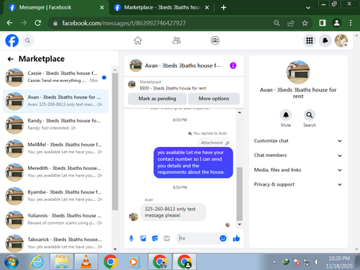The width and height of the screenshot is (360, 270).
Task: Switch to Marketplace 3beds 3baths tab
Action: pos(162,7)
